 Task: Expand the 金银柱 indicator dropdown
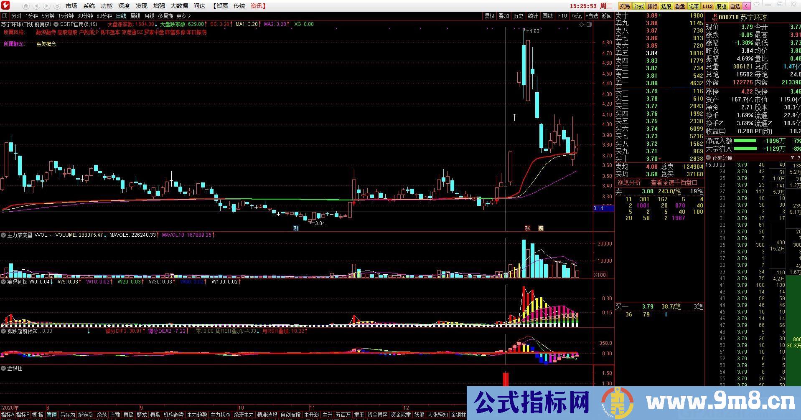3,368
